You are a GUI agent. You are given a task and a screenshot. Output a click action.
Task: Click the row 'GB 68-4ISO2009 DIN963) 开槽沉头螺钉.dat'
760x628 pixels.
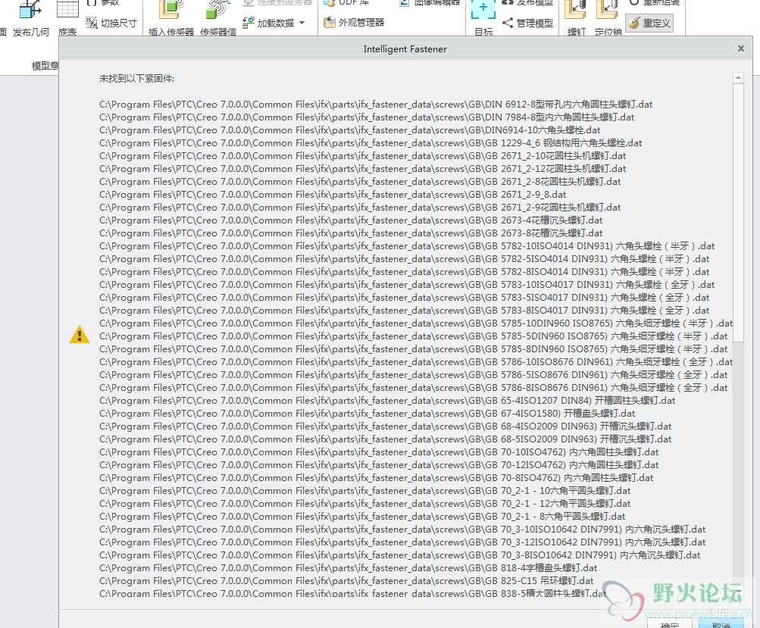click(x=386, y=426)
